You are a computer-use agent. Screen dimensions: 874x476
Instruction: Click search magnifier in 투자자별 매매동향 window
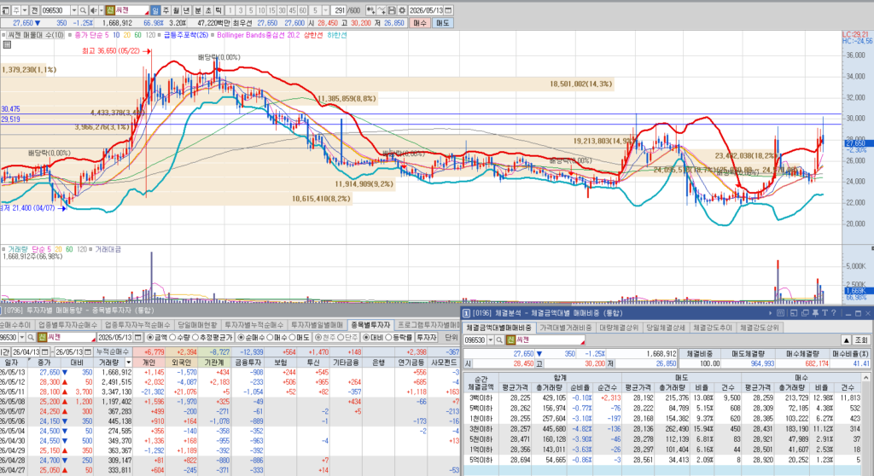point(31,338)
